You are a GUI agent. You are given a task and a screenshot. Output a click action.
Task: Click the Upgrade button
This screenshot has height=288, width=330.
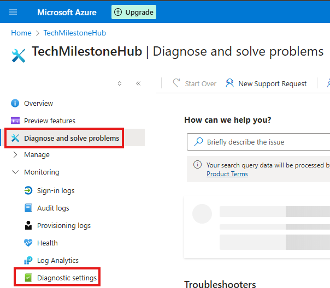coord(134,12)
